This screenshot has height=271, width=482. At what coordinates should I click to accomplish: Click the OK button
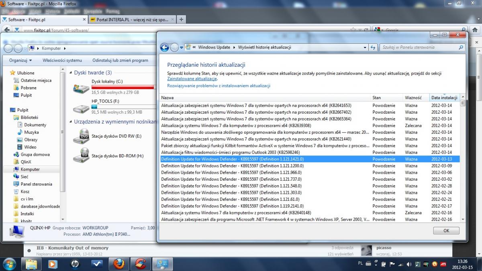click(446, 231)
